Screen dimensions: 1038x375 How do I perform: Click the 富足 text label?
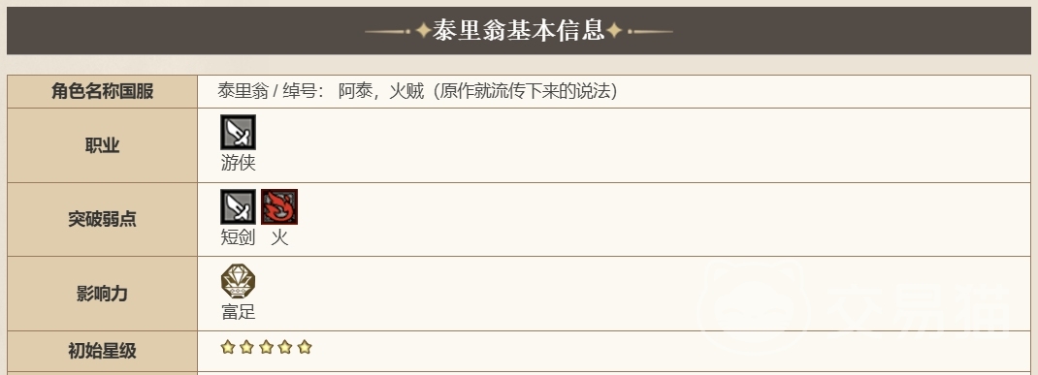[239, 311]
